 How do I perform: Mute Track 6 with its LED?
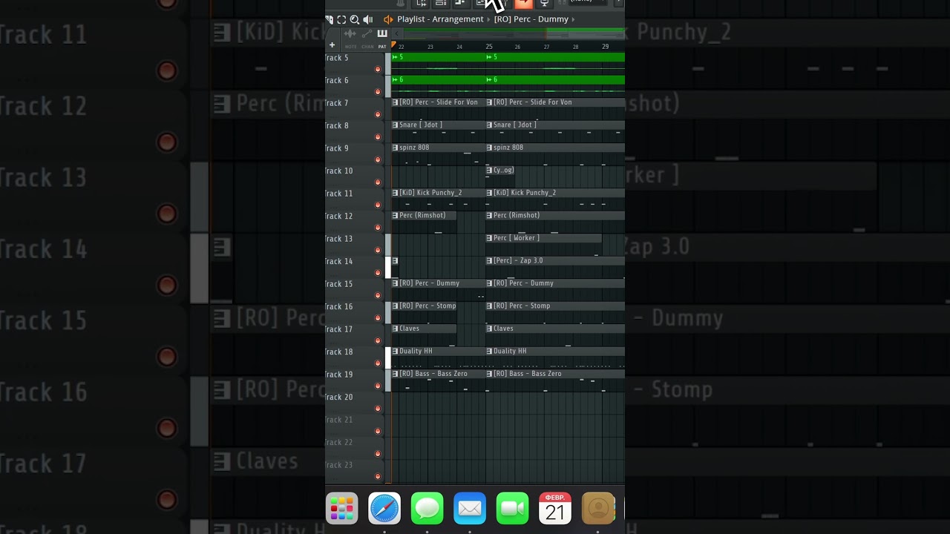(378, 92)
